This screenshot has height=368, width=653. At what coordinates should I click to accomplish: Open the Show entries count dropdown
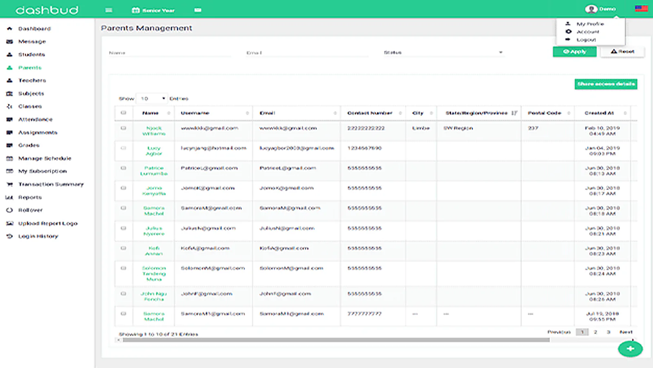pyautogui.click(x=151, y=98)
